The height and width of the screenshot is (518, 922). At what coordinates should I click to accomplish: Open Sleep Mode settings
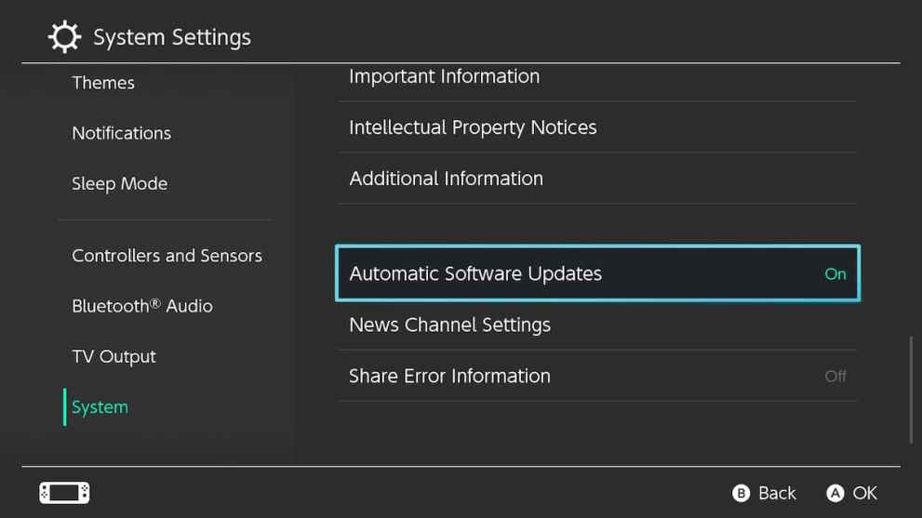click(x=119, y=183)
